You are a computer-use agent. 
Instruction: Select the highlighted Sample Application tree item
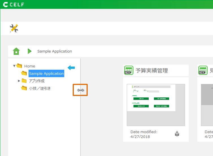coord(46,74)
